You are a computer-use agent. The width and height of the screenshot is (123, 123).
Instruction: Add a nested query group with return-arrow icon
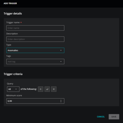coord(47,89)
